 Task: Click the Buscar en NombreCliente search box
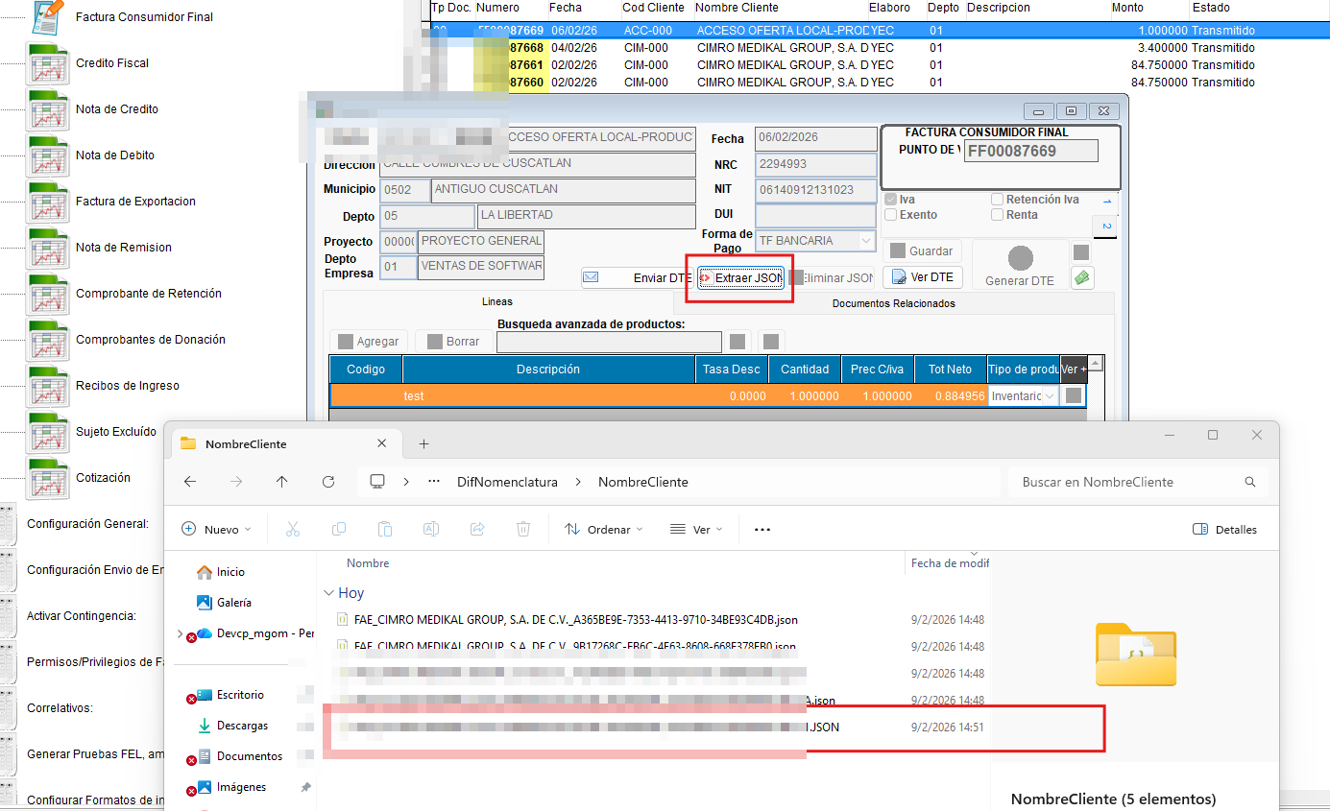(x=1137, y=482)
